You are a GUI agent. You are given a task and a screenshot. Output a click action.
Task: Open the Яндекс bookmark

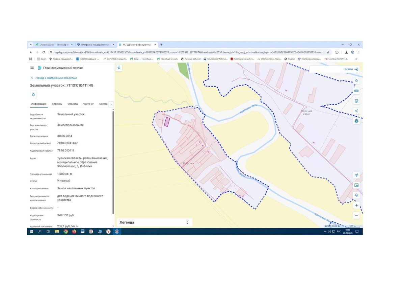click(290, 59)
